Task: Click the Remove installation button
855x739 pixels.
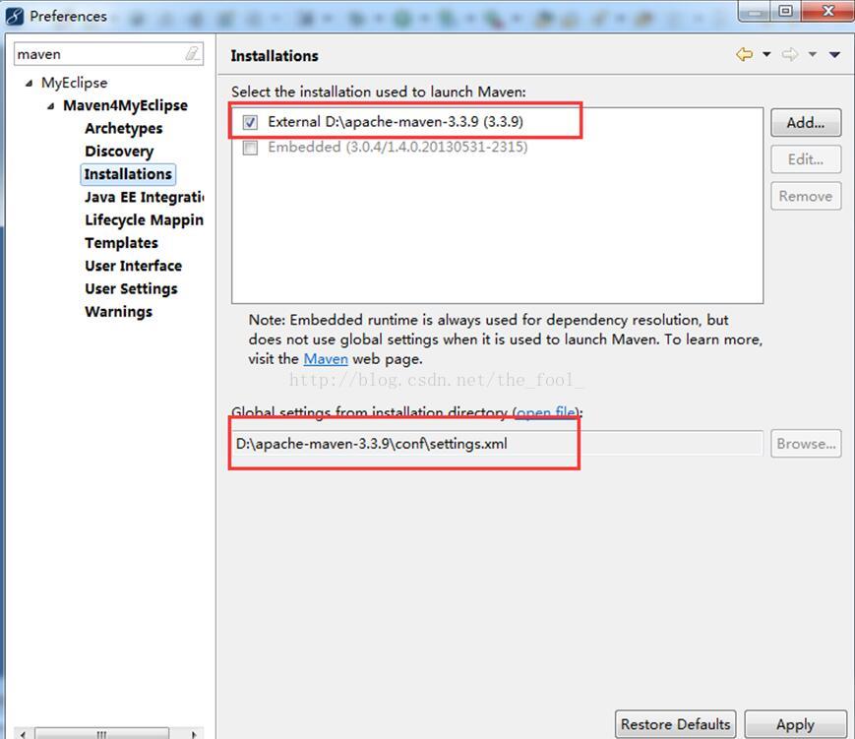Action: coord(806,196)
